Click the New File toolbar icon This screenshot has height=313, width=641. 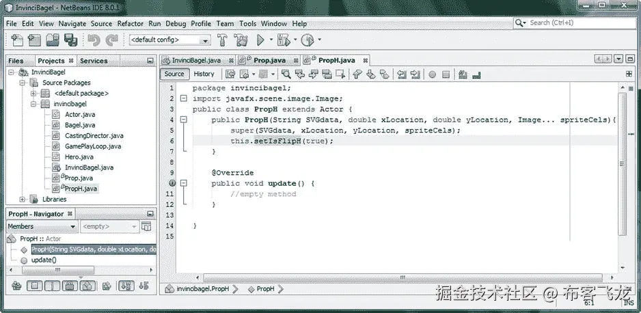pyautogui.click(x=17, y=40)
